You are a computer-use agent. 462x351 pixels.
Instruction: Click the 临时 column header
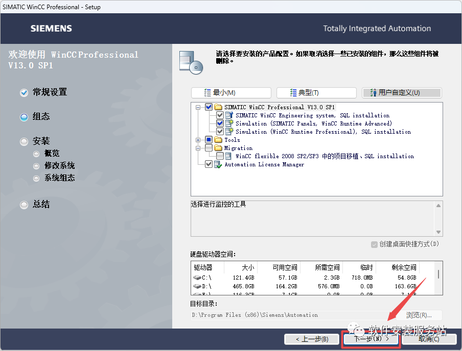point(359,267)
